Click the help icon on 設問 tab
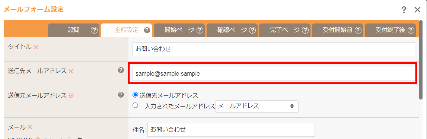Screen dimensions: 427x139 94,30
